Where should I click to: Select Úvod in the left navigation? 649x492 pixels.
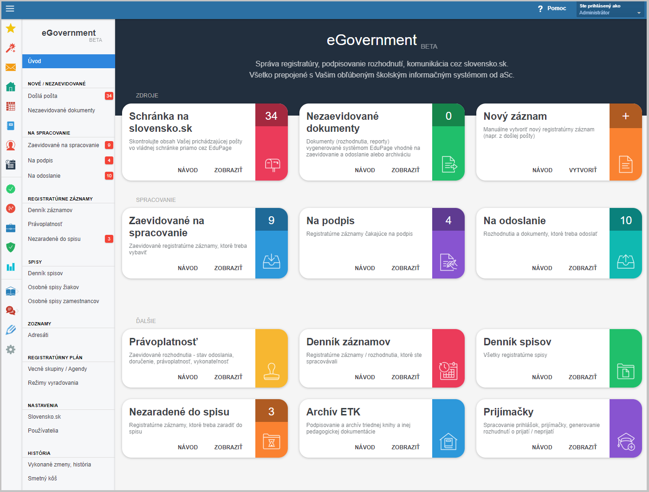[x=68, y=61]
